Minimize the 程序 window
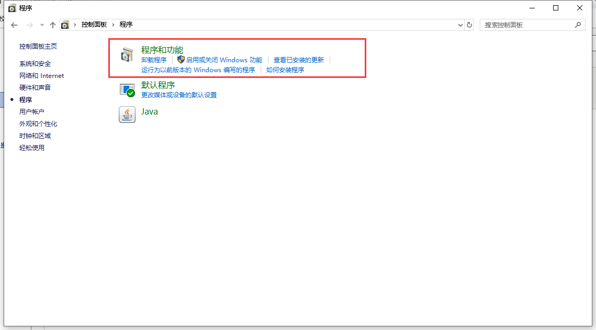Image resolution: width=596 pixels, height=330 pixels. pyautogui.click(x=532, y=8)
